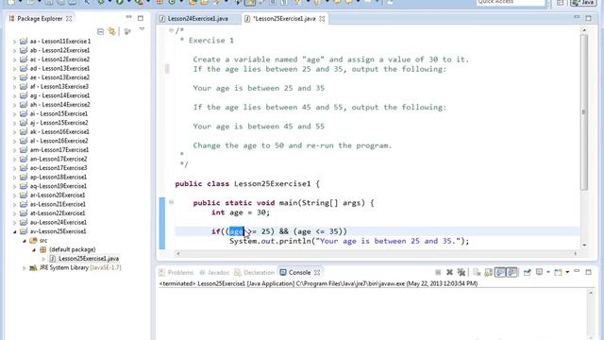This screenshot has width=604, height=340.
Task: Toggle show console when standard out changes
Action: pyautogui.click(x=500, y=273)
